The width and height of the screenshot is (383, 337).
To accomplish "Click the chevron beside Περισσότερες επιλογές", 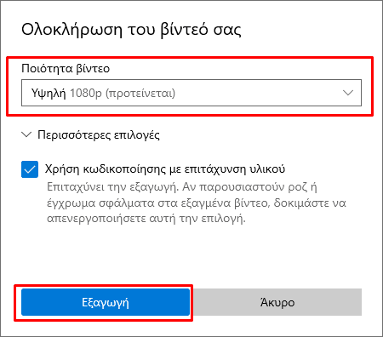I will (26, 134).
